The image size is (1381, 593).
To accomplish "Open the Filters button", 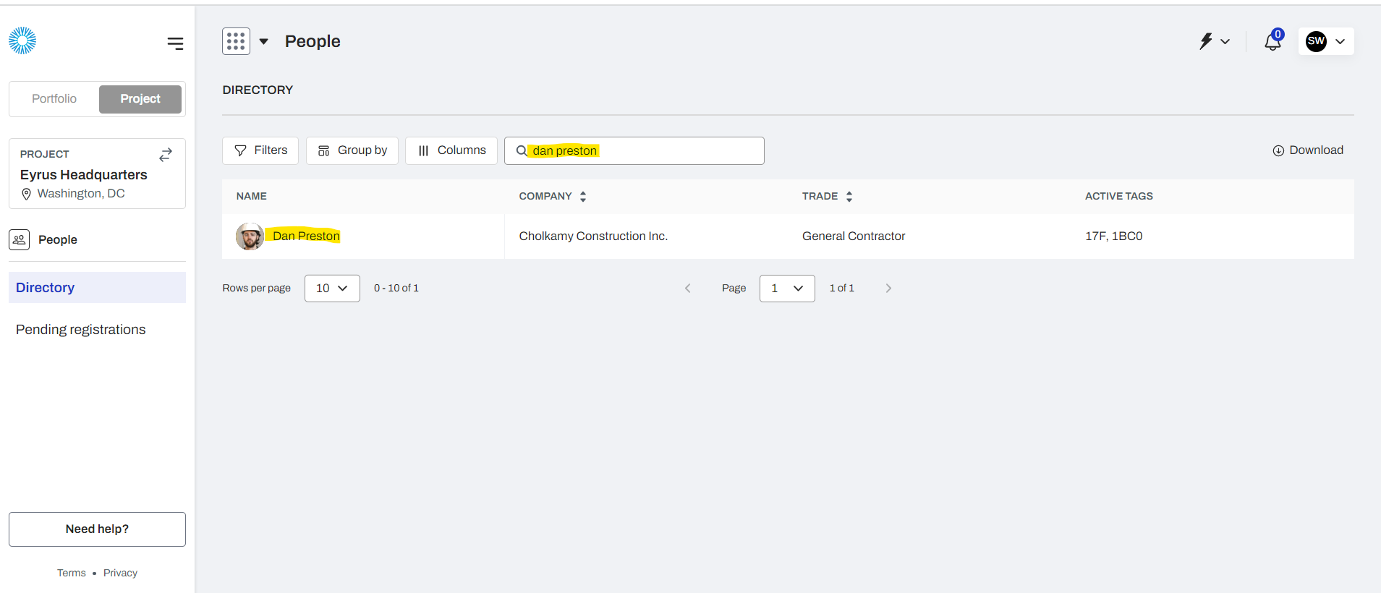I will click(x=260, y=150).
